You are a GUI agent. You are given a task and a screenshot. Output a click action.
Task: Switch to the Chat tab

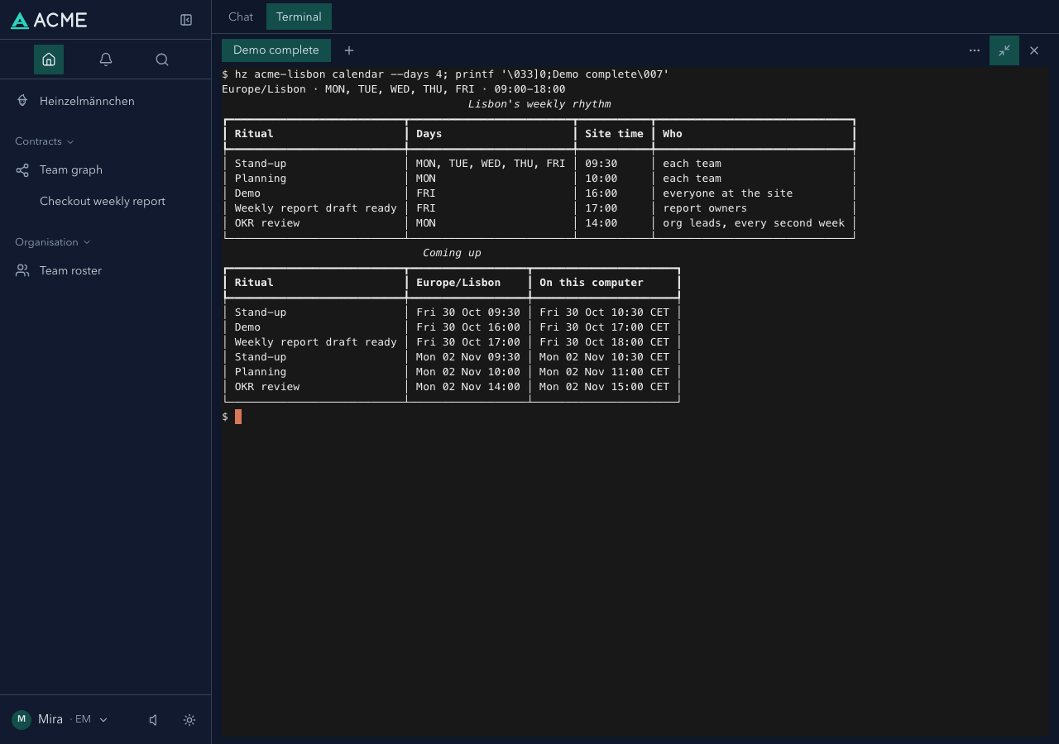(241, 17)
